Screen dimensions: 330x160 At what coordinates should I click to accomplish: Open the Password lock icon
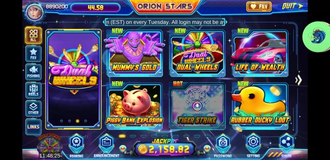pos(223,143)
